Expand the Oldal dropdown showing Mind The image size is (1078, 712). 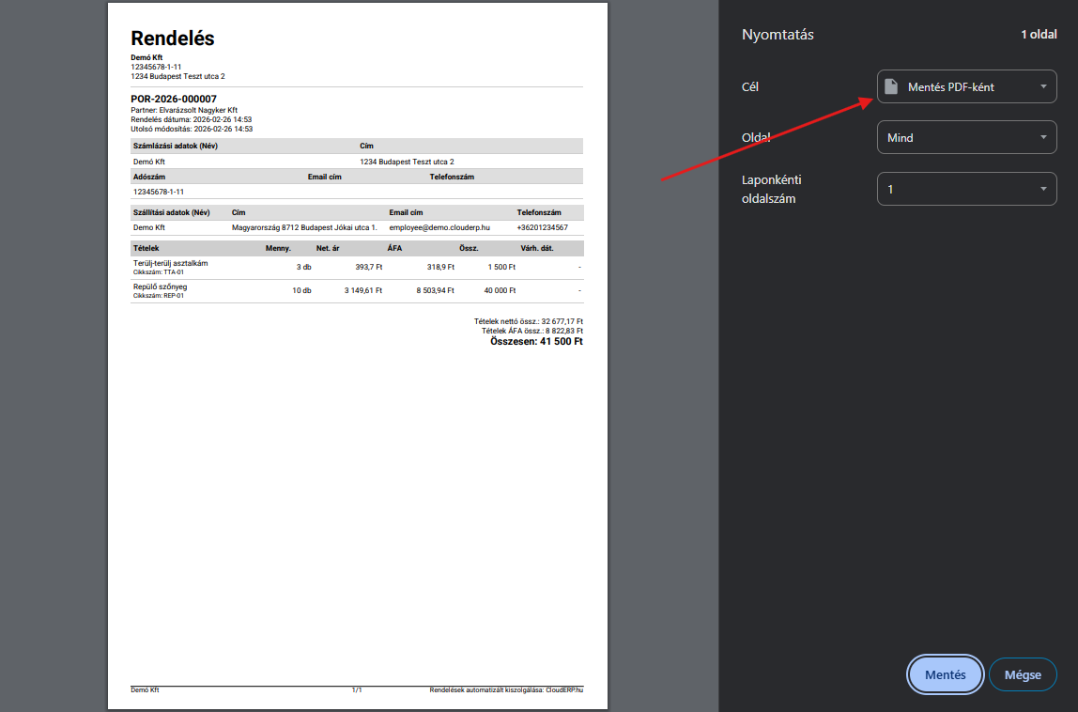(x=966, y=138)
